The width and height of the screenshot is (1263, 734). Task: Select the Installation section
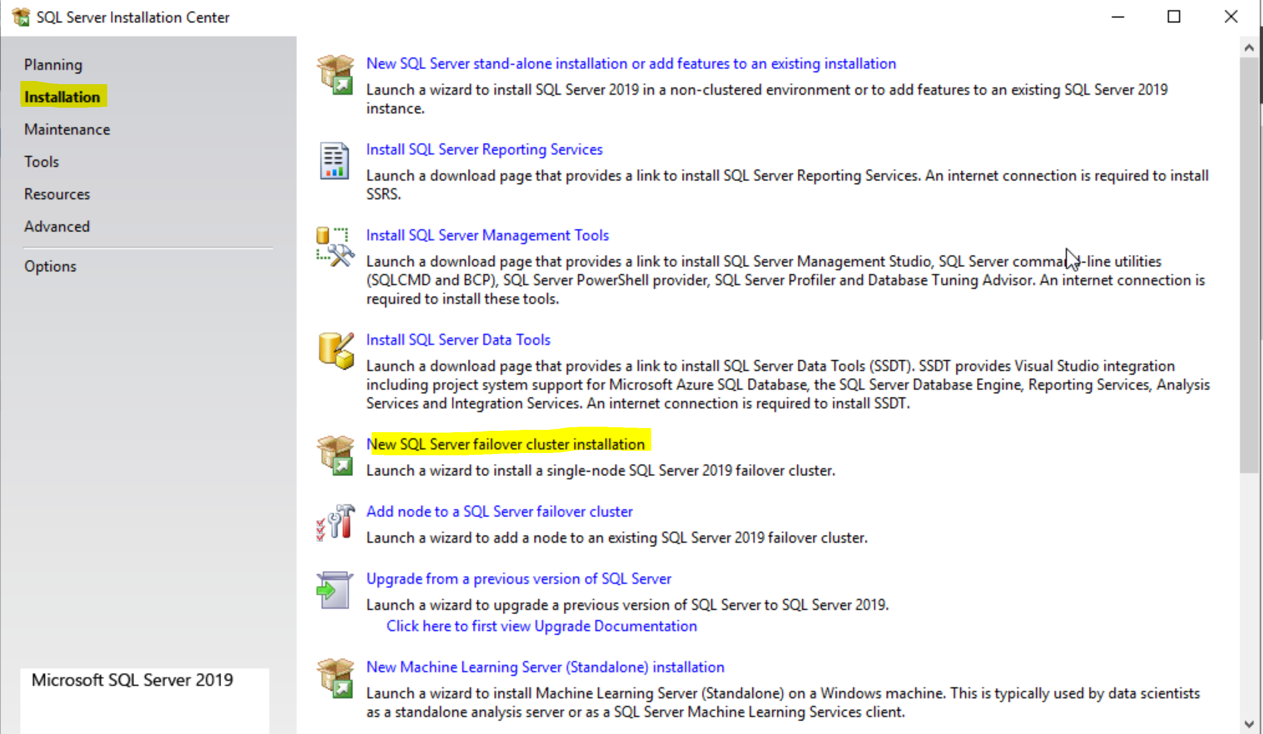(62, 97)
